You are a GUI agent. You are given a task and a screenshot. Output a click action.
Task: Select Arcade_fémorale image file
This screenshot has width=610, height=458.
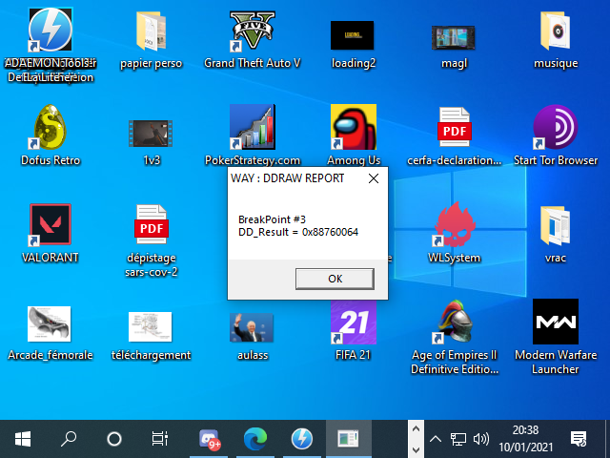pyautogui.click(x=50, y=324)
